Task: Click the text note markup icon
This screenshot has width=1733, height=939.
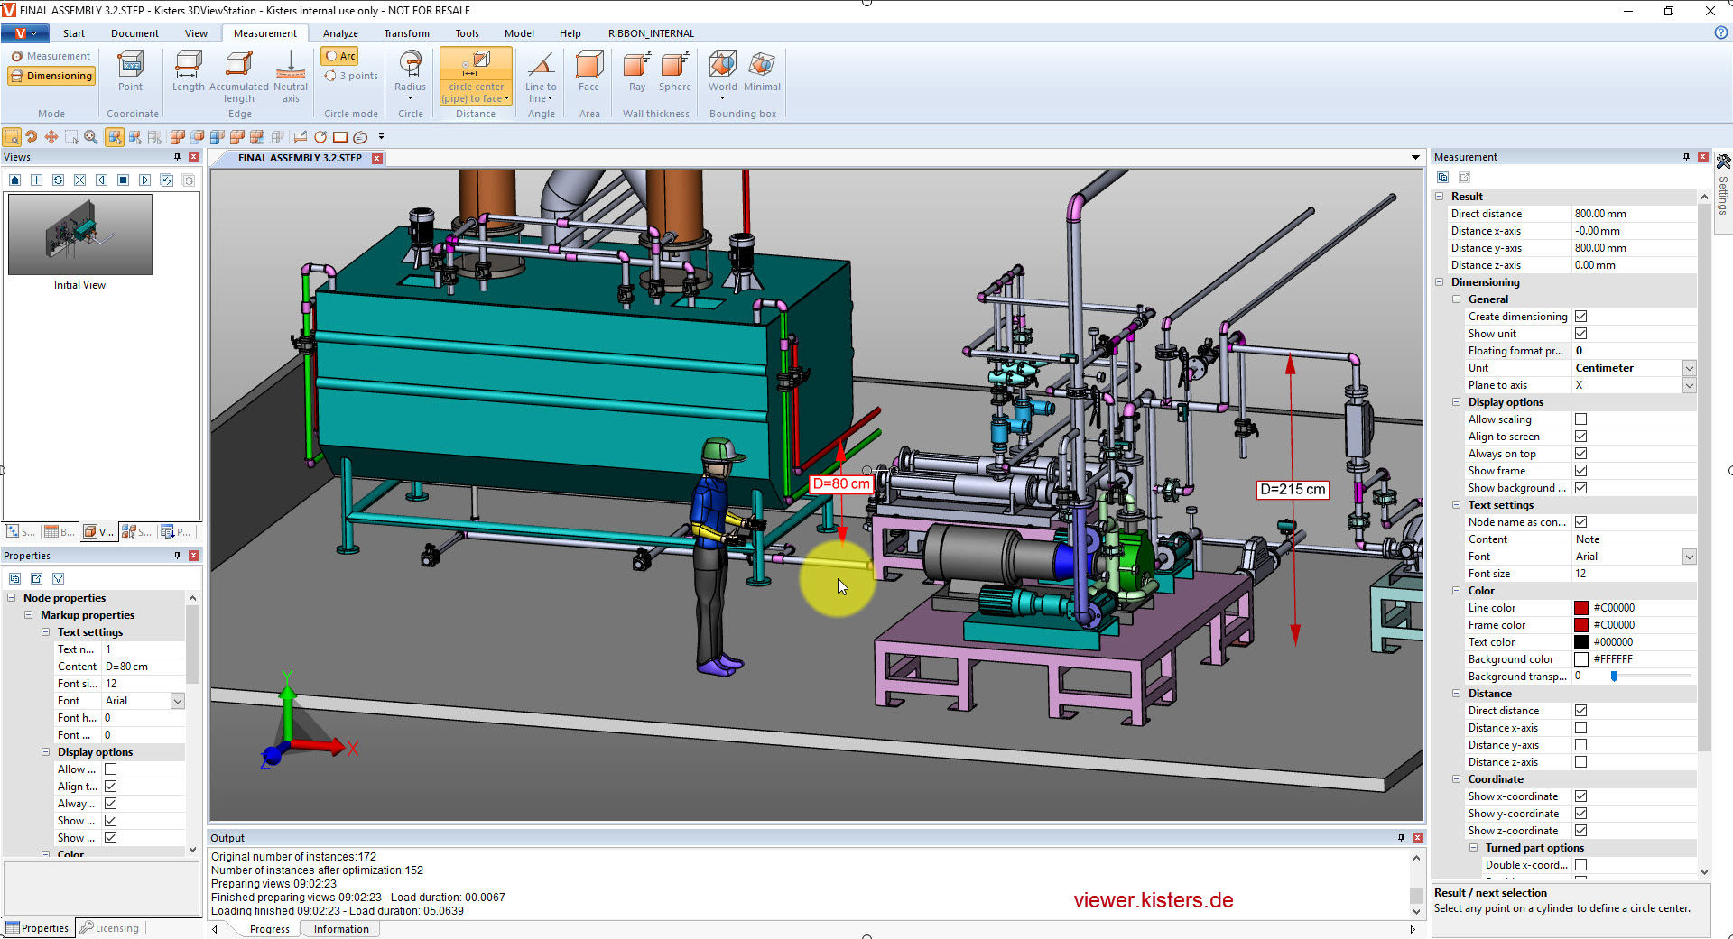Action: 301,137
